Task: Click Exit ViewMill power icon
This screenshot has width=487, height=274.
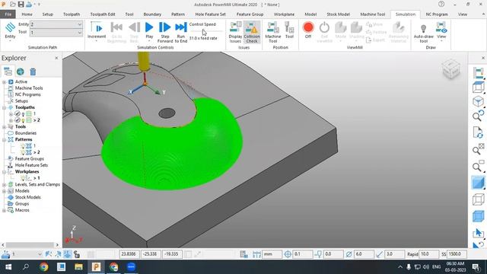Action: coord(324,32)
